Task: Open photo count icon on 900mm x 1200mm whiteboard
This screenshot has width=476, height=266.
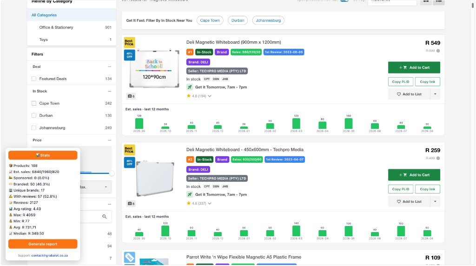Action: tap(131, 96)
